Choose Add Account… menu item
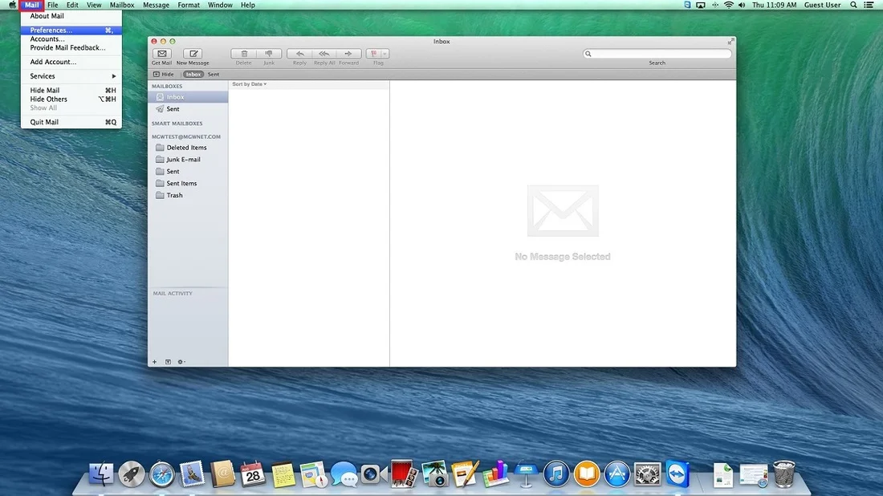The height and width of the screenshot is (496, 883). [x=71, y=62]
